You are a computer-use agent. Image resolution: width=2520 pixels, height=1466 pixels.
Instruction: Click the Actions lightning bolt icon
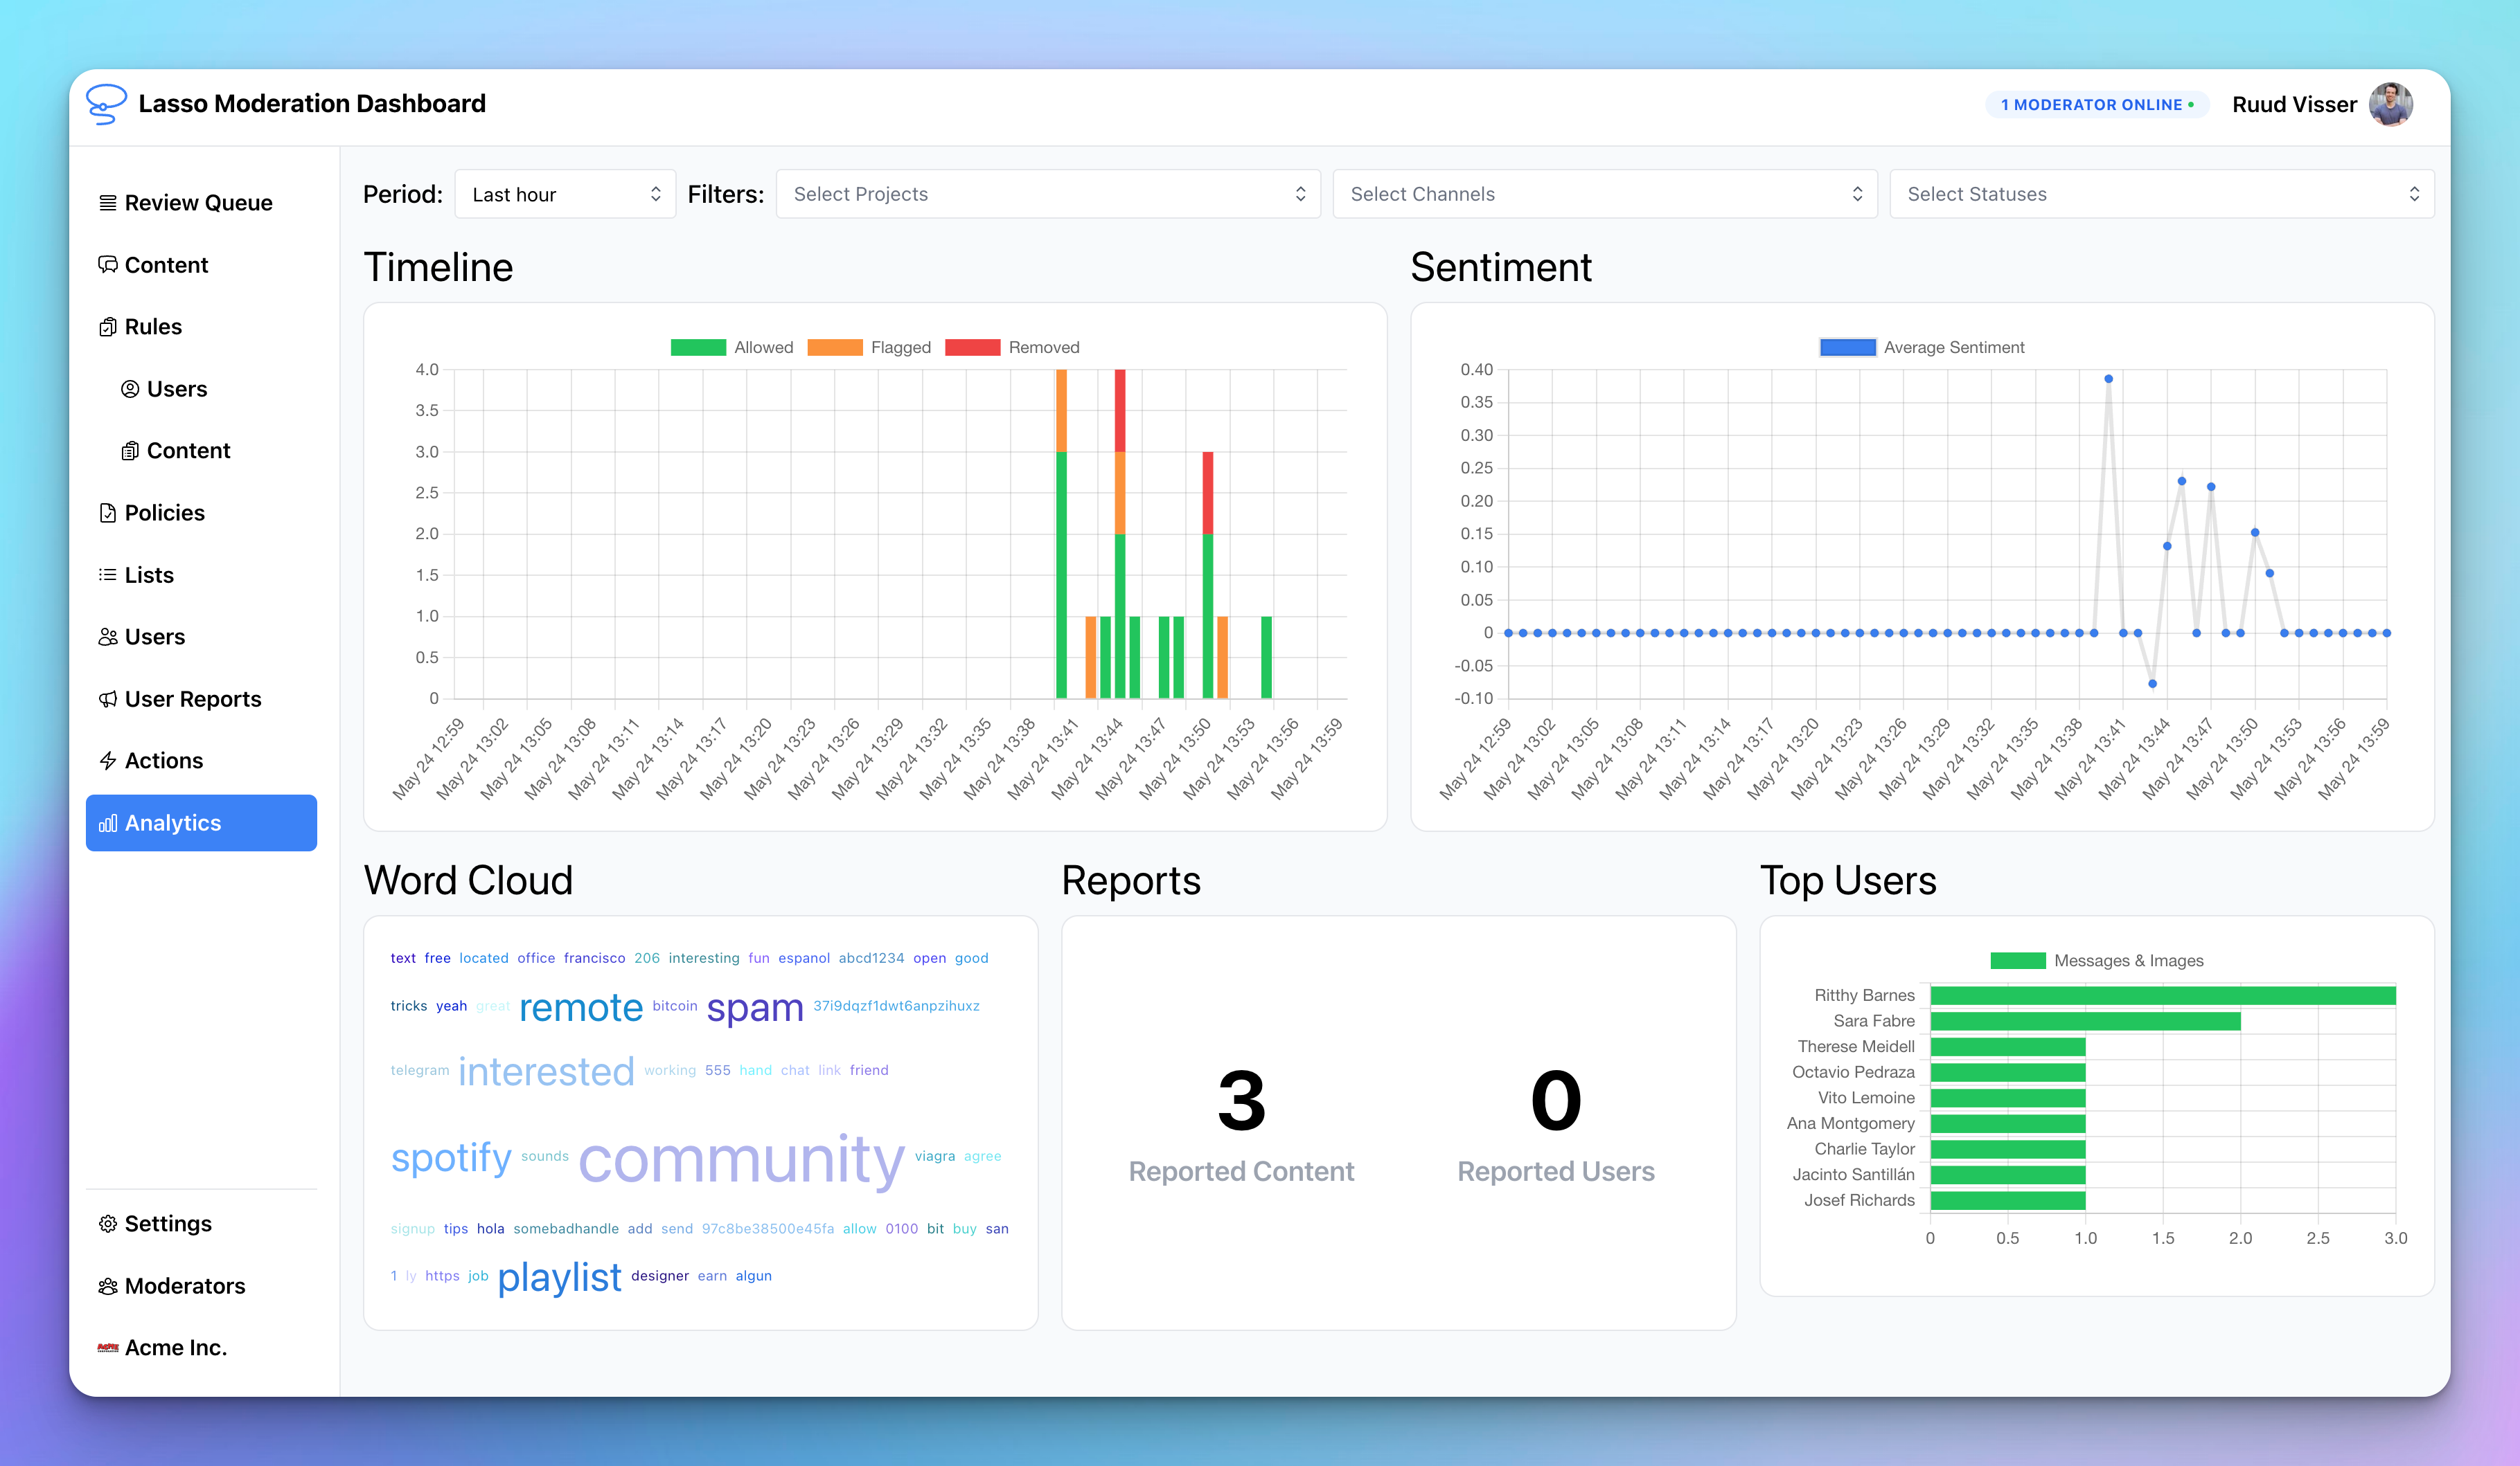coord(107,761)
